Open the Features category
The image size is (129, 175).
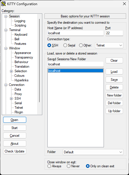pyautogui.click(x=20, y=44)
